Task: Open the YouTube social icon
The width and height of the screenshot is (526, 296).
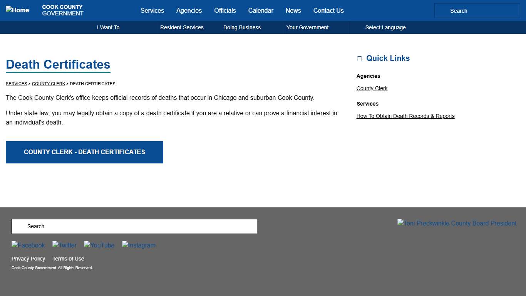Action: coord(99,245)
